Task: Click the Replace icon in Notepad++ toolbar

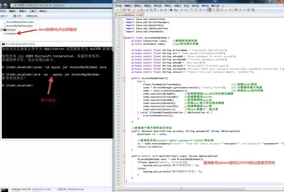Action: 175,10
